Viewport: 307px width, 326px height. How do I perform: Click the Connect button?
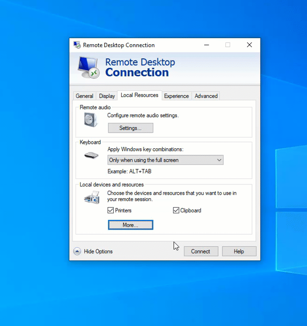pos(201,251)
